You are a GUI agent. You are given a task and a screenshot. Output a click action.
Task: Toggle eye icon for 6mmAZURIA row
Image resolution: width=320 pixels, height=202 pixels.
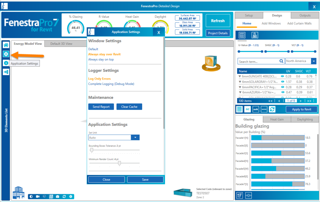coord(283,92)
